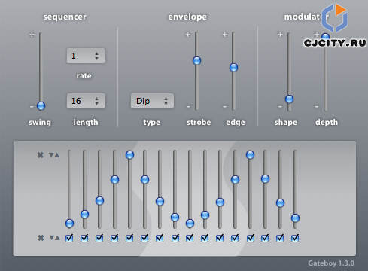Click the edge slider knob
The height and width of the screenshot is (271, 368).
click(233, 67)
